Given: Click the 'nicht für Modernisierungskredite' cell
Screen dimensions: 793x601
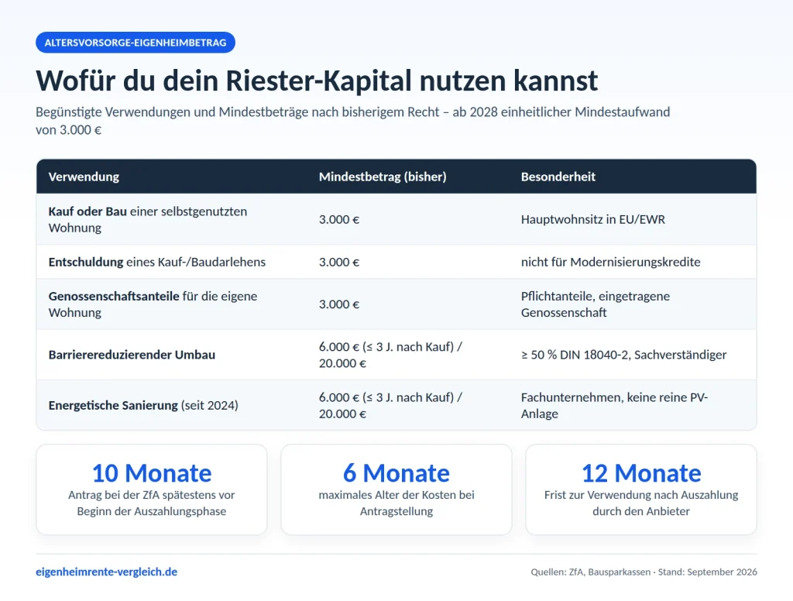Looking at the screenshot, I should point(610,262).
